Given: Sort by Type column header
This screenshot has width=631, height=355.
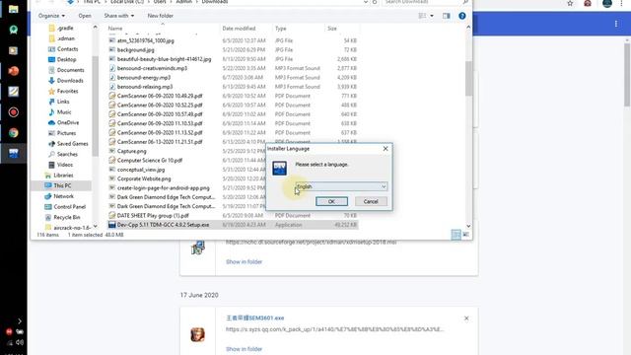Looking at the screenshot, I should point(281,29).
